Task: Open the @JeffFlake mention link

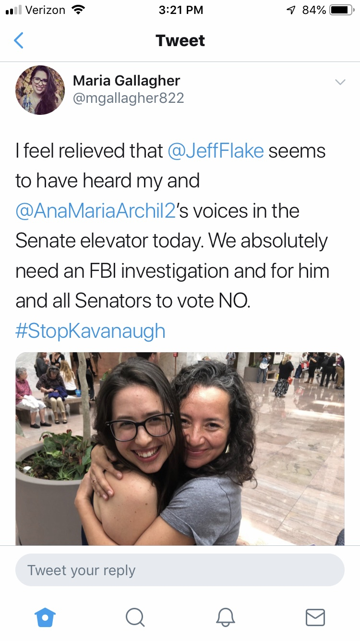Action: (216, 151)
